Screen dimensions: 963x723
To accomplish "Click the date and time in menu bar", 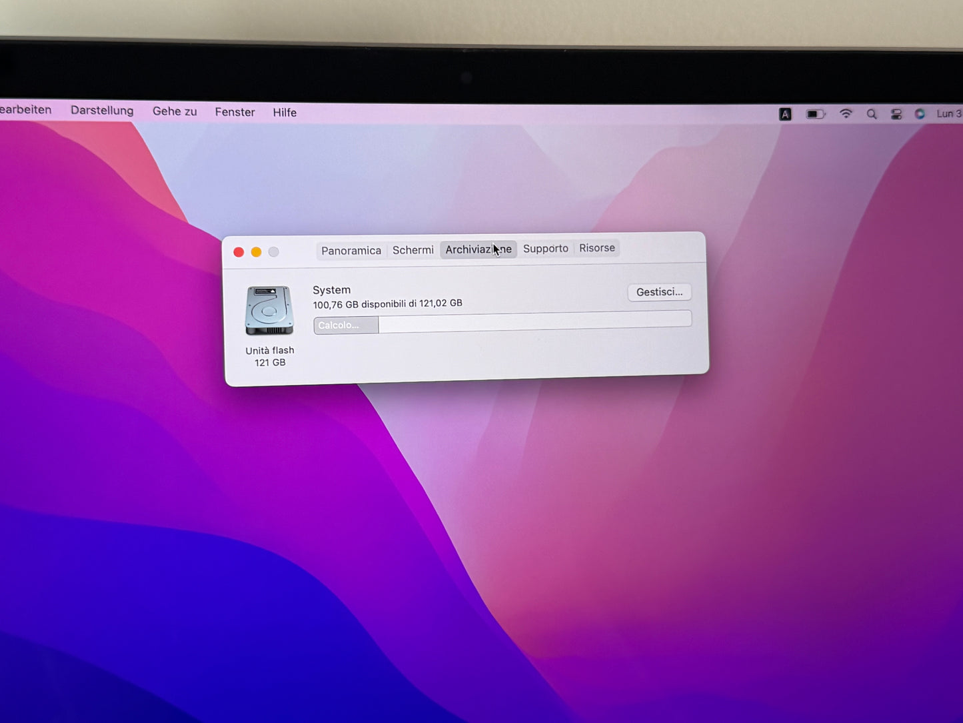I will point(949,114).
